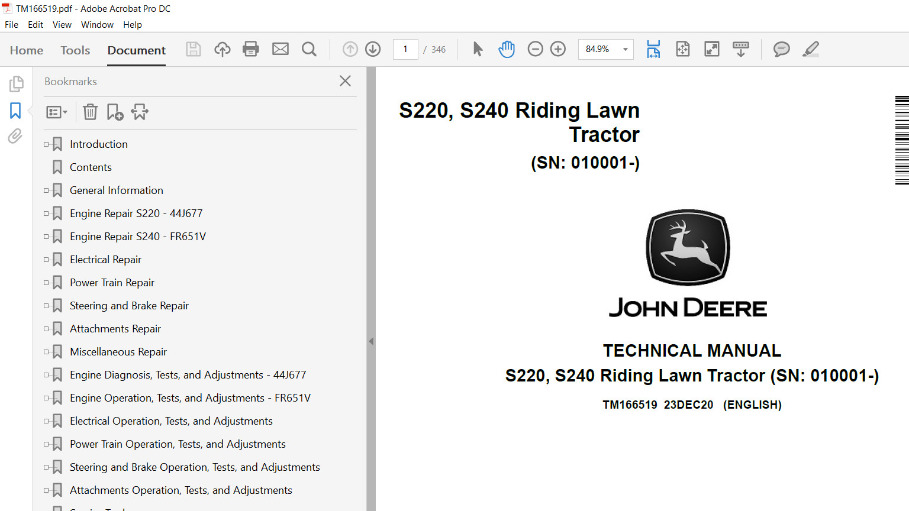Select the General Information bookmark text

117,190
